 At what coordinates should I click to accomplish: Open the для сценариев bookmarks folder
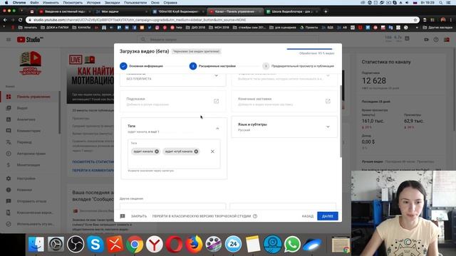(x=283, y=28)
